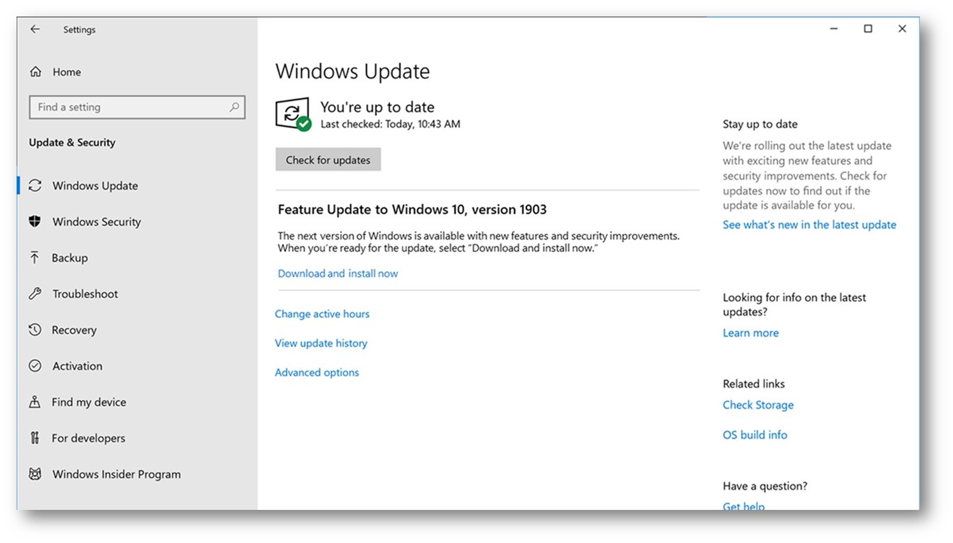This screenshot has width=953, height=543.
Task: Click the Home house icon
Action: 36,72
